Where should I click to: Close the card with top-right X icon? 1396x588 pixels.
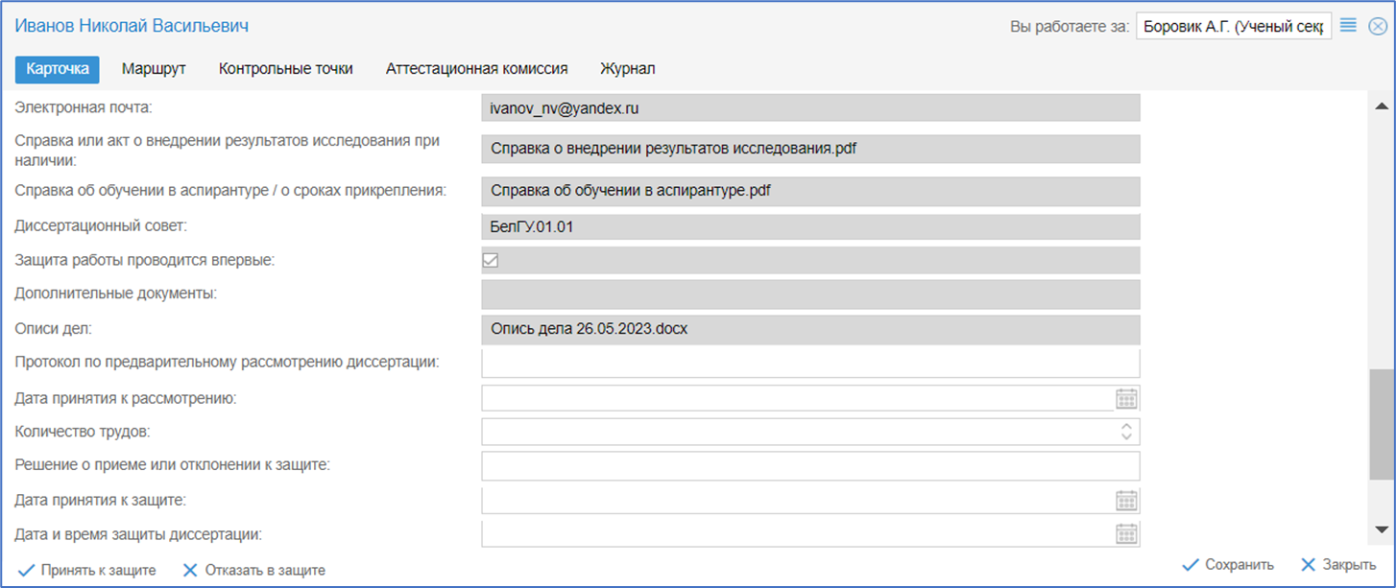click(1377, 26)
